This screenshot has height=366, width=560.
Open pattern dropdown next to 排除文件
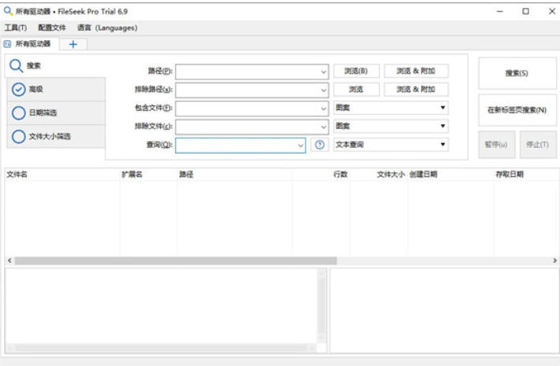(x=391, y=126)
